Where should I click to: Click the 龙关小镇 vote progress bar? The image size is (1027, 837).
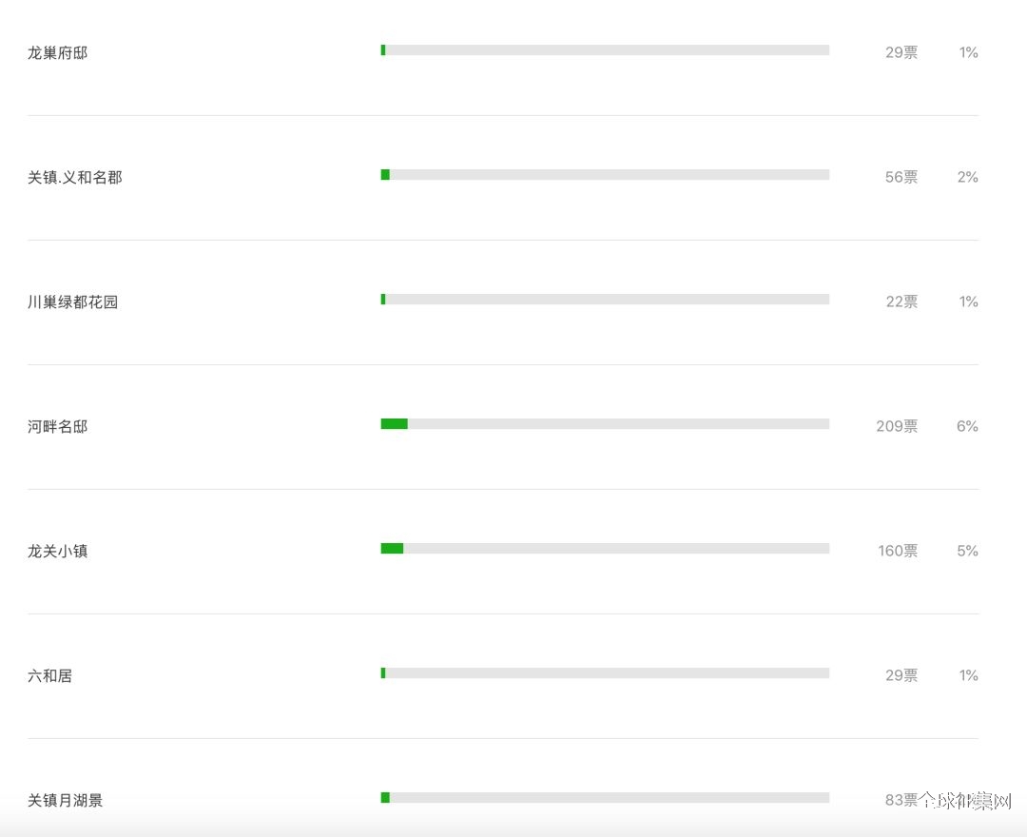(x=605, y=548)
